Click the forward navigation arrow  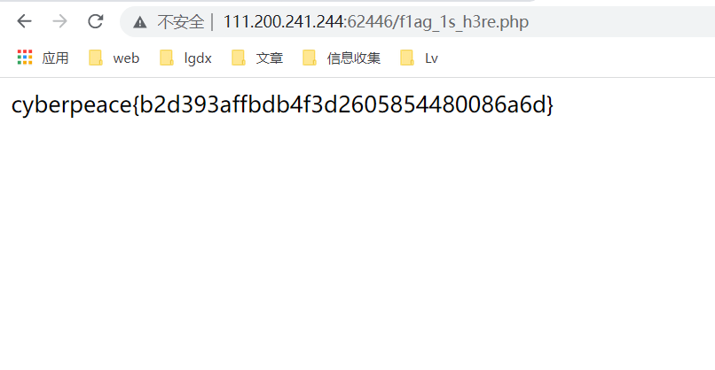(x=59, y=21)
